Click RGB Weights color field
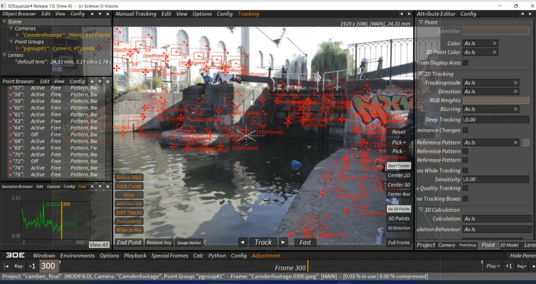The height and width of the screenshot is (284, 536). (496, 100)
